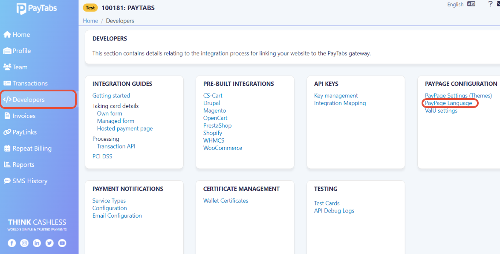Click the Email Configuration link
Image resolution: width=500 pixels, height=254 pixels.
coord(117,216)
